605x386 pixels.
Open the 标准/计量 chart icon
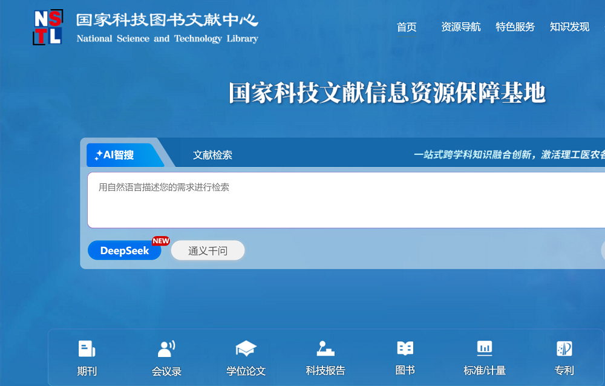point(484,348)
